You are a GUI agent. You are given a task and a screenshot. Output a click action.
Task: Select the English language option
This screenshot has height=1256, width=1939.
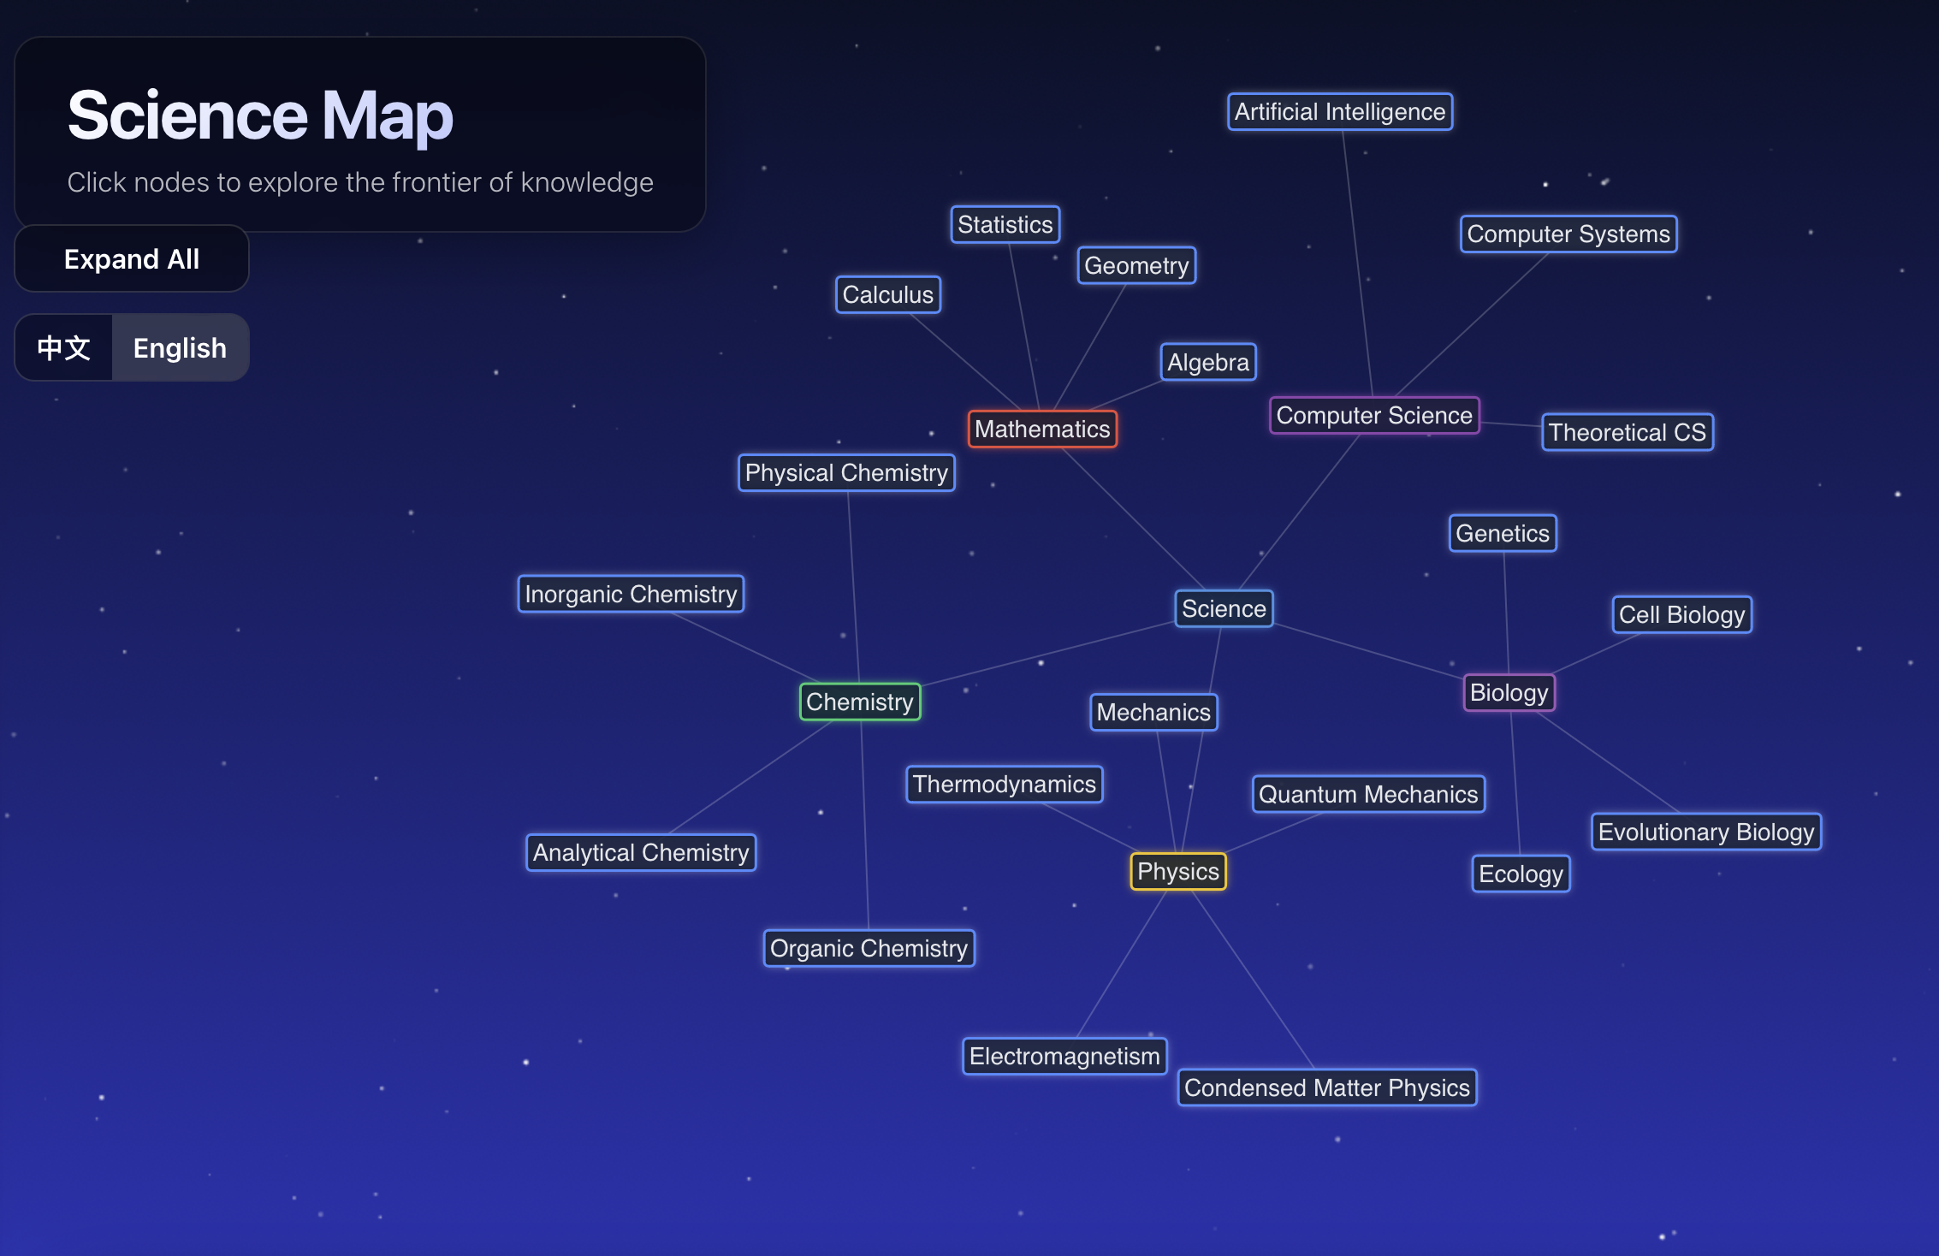pos(179,347)
